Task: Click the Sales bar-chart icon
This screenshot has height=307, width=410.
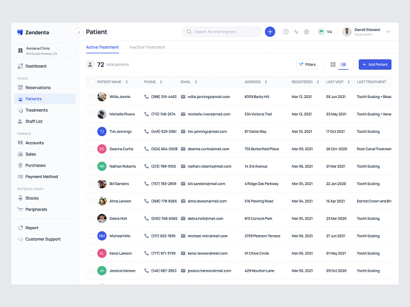Action: [x=20, y=154]
